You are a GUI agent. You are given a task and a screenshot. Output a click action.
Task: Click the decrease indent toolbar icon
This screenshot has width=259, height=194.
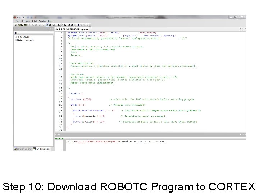[72, 25]
